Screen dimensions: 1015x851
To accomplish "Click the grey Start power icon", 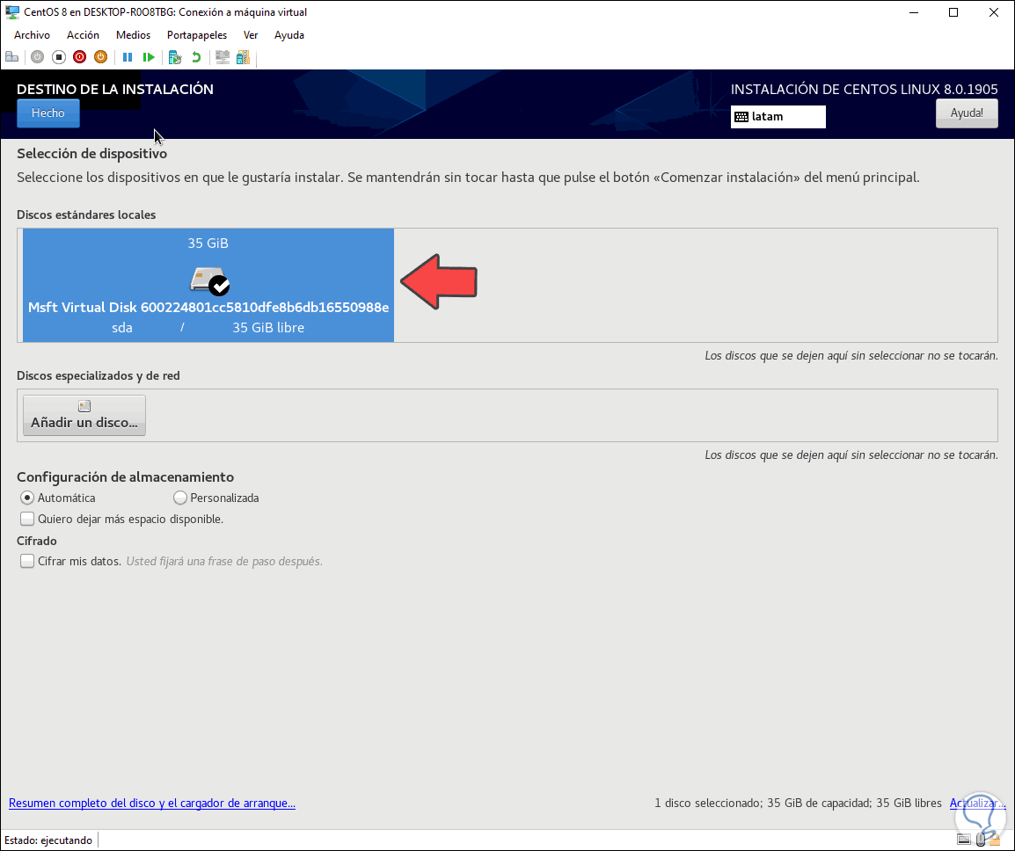I will point(38,58).
